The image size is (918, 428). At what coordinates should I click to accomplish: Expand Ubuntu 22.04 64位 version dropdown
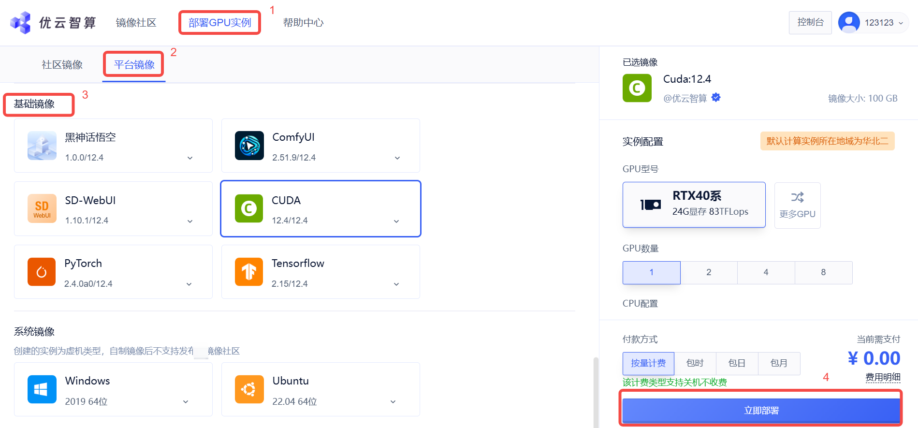coord(393,402)
